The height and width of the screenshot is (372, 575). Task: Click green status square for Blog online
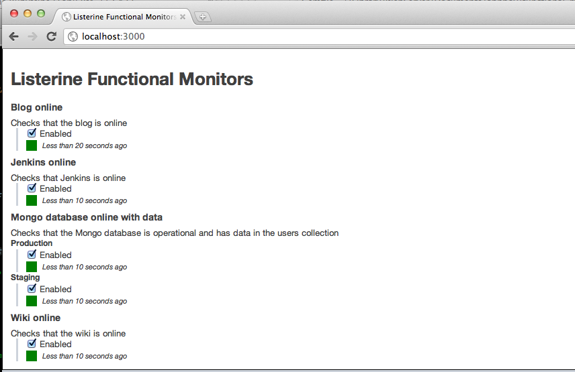(32, 145)
